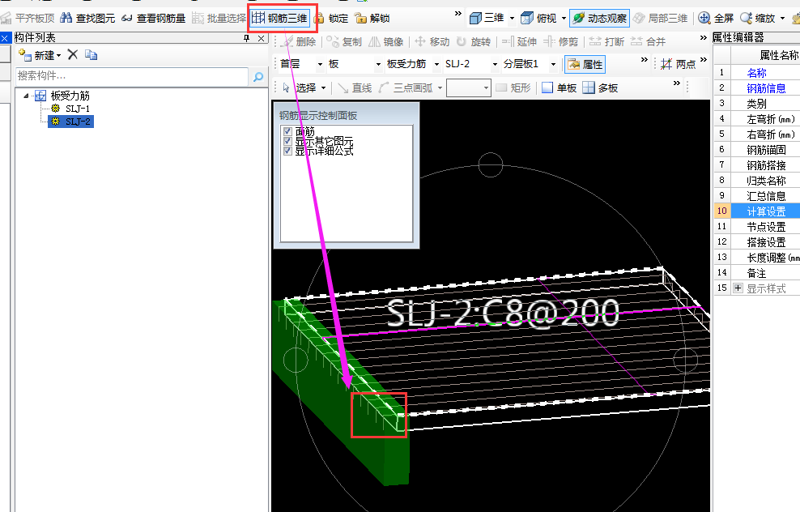
Task: Click the 解锁 unlock tool
Action: (372, 19)
